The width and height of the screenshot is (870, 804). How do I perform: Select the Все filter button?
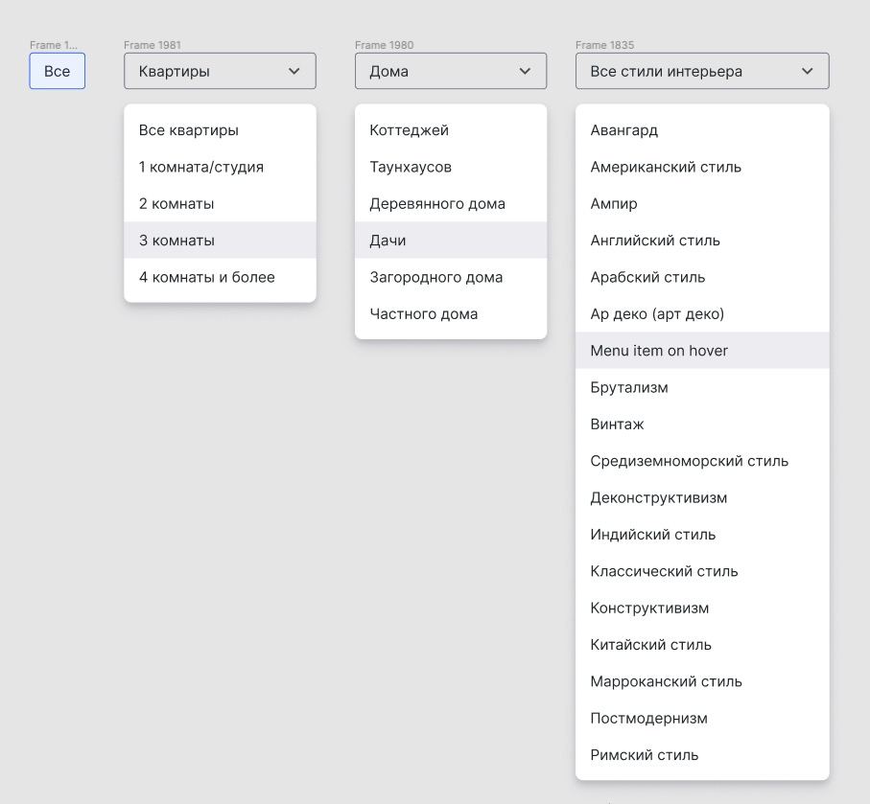[x=58, y=71]
